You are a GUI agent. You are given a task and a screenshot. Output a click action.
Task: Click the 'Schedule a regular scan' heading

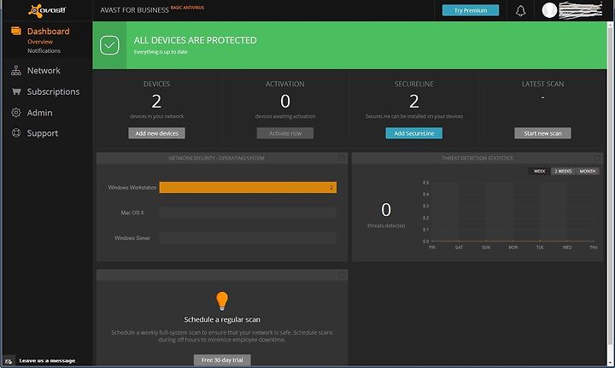(222, 319)
